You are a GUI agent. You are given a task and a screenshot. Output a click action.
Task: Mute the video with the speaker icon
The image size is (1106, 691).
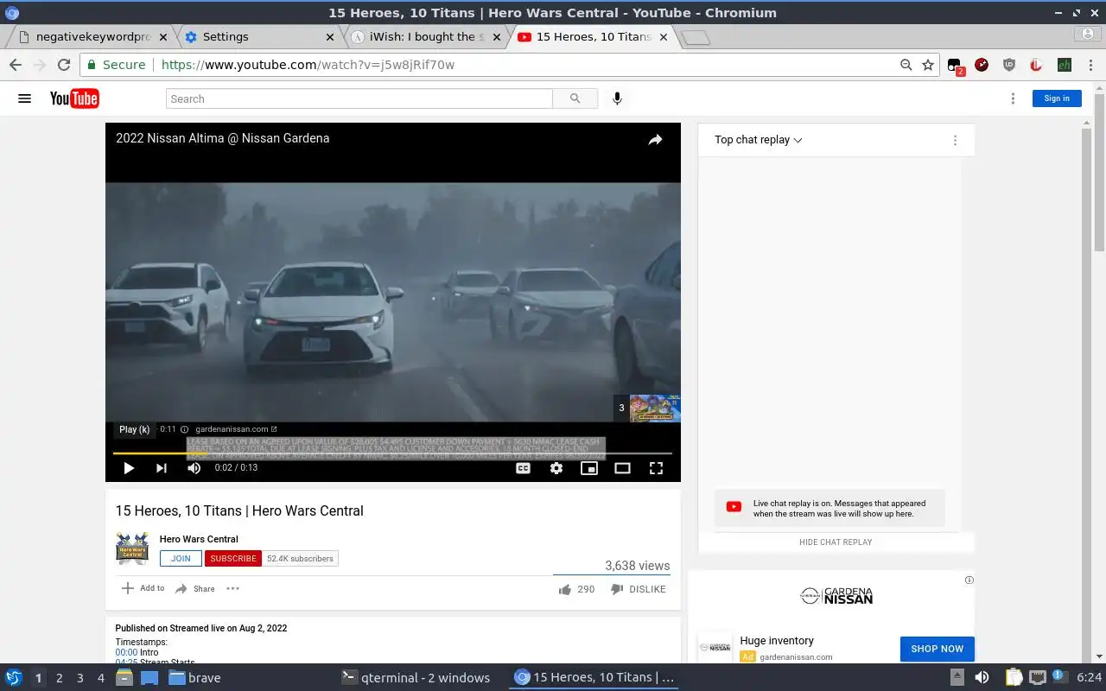tap(194, 468)
